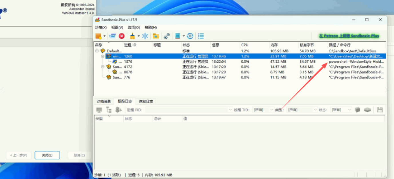Collapse the Default... sandbox tree node
The image size is (394, 179).
click(x=97, y=51)
